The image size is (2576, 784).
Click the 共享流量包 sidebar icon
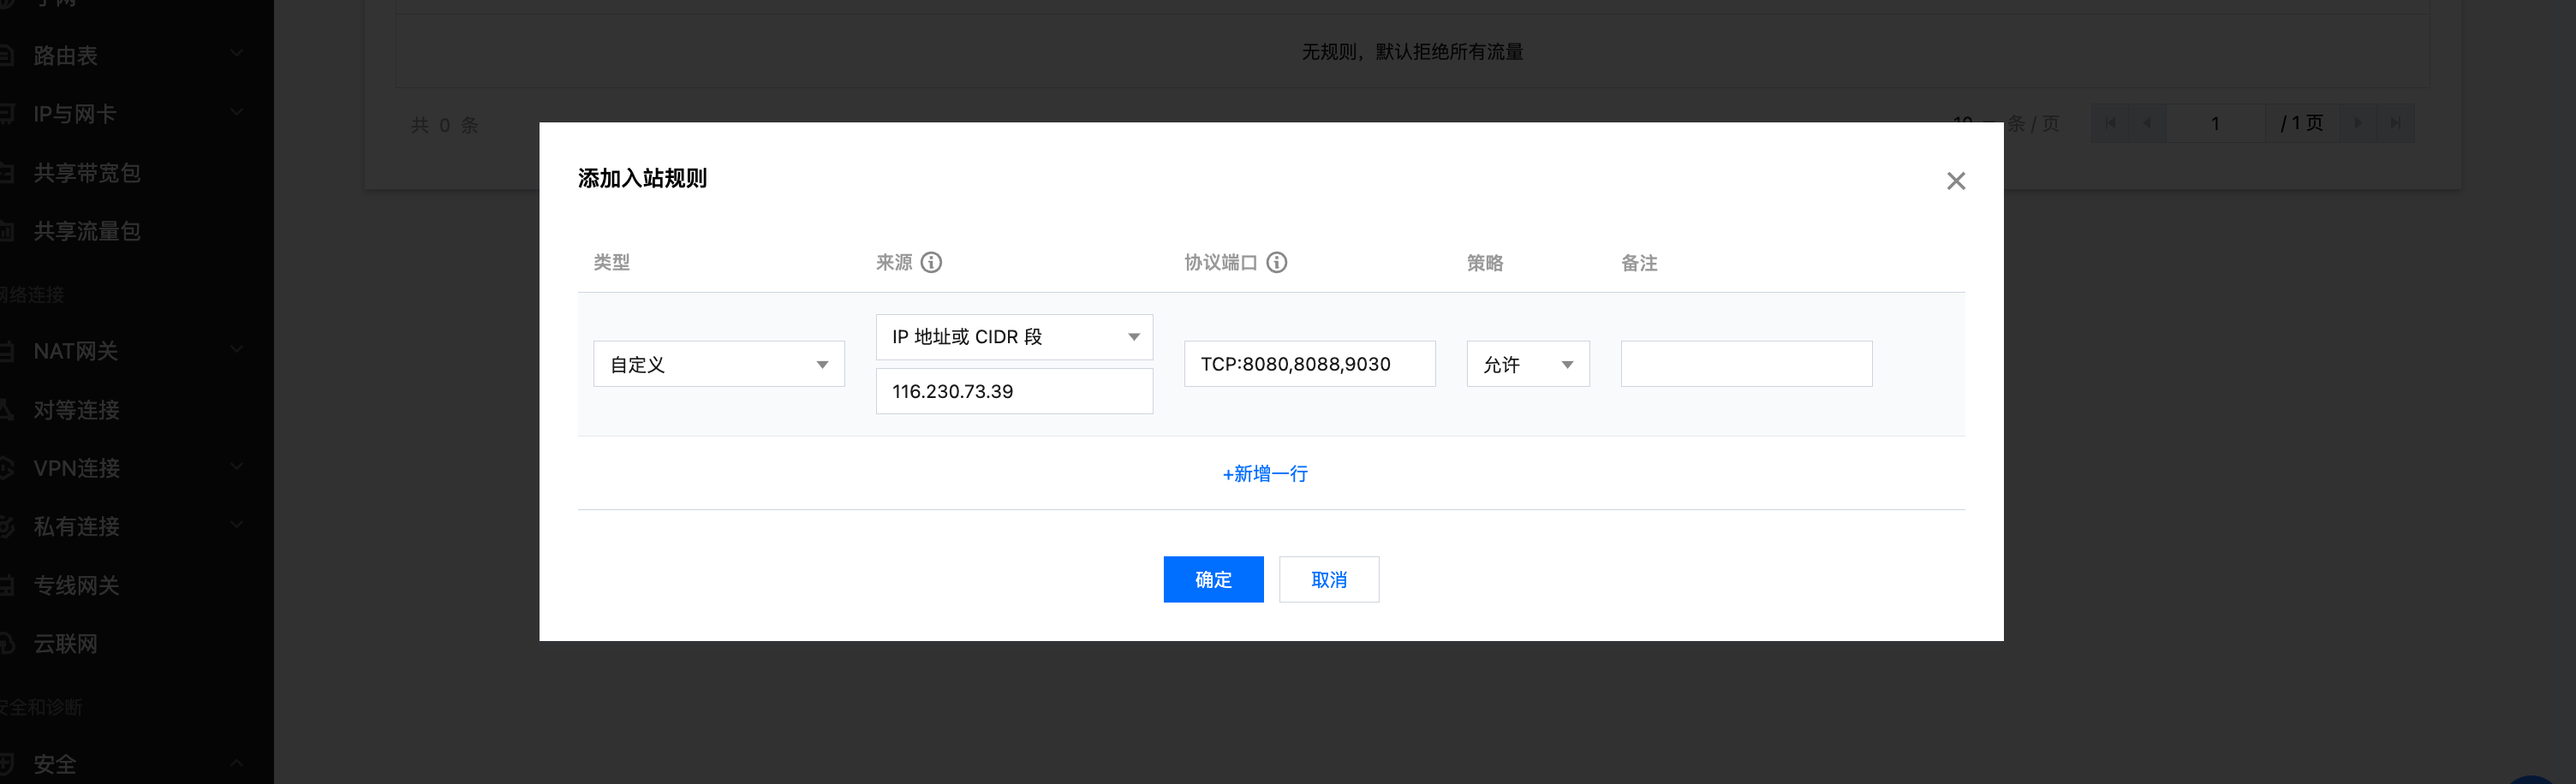click(x=6, y=231)
